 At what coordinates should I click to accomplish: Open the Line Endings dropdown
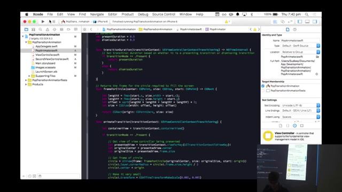pyautogui.click(x=300, y=110)
